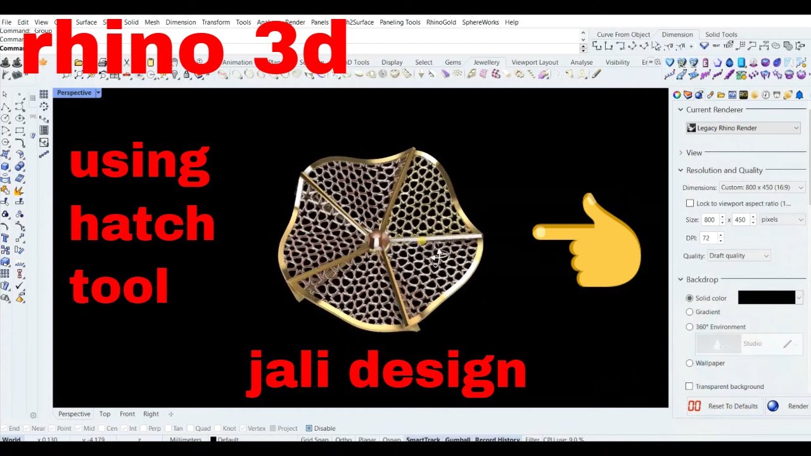Click the Reset To Defaults button
811x456 pixels.
(x=725, y=406)
